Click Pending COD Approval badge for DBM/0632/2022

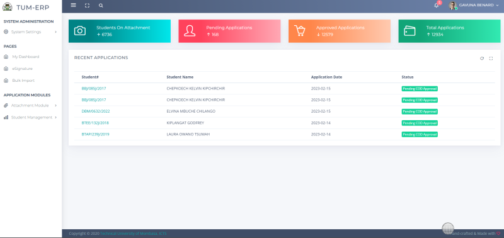420,111
